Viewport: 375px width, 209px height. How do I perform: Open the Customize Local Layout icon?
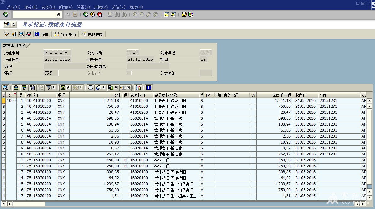(191, 14)
